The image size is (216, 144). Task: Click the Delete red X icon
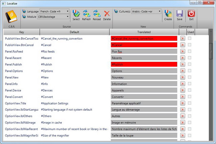point(107,13)
